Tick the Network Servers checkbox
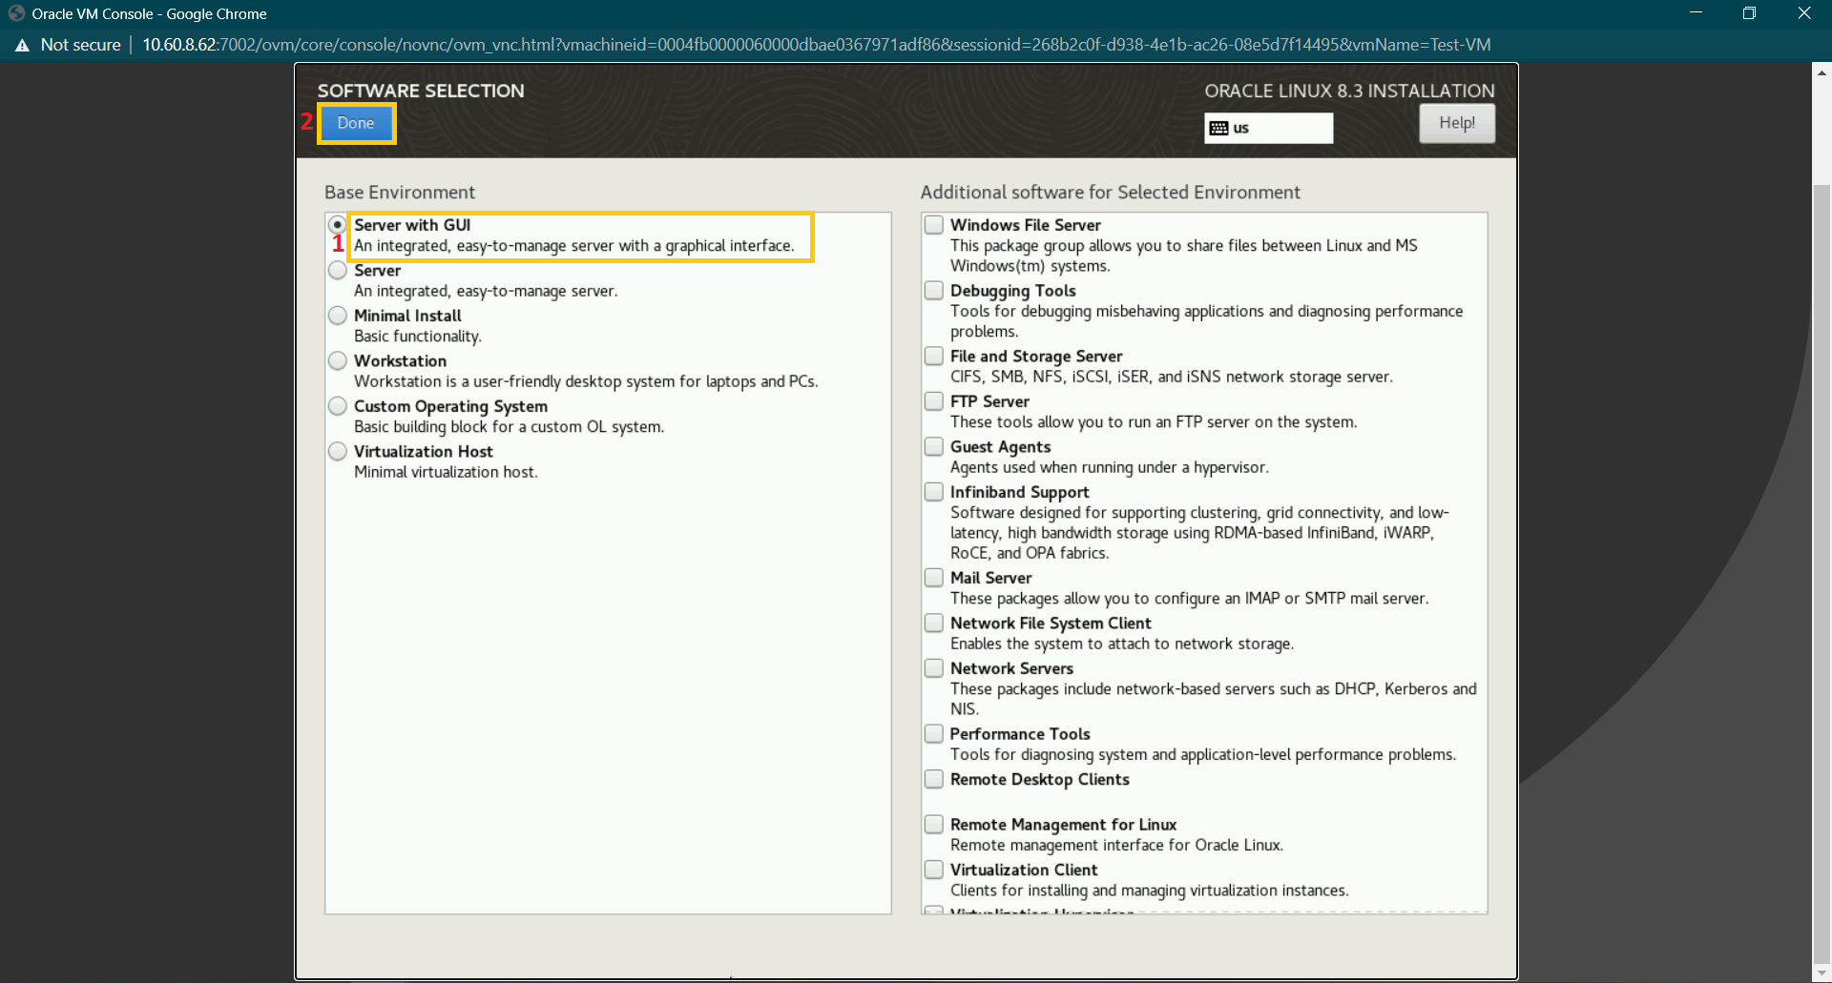This screenshot has height=983, width=1832. (934, 668)
